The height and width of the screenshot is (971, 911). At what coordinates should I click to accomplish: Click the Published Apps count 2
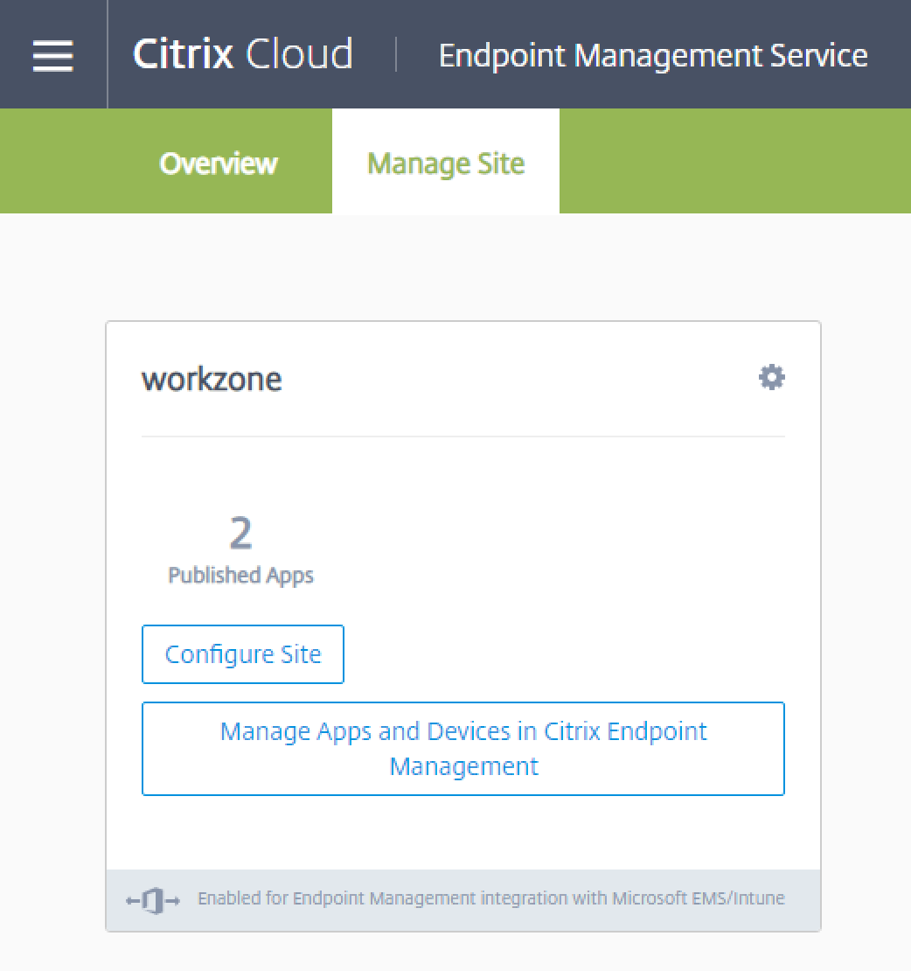tap(240, 533)
